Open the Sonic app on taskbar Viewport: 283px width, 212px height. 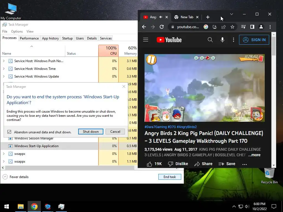coord(48,206)
